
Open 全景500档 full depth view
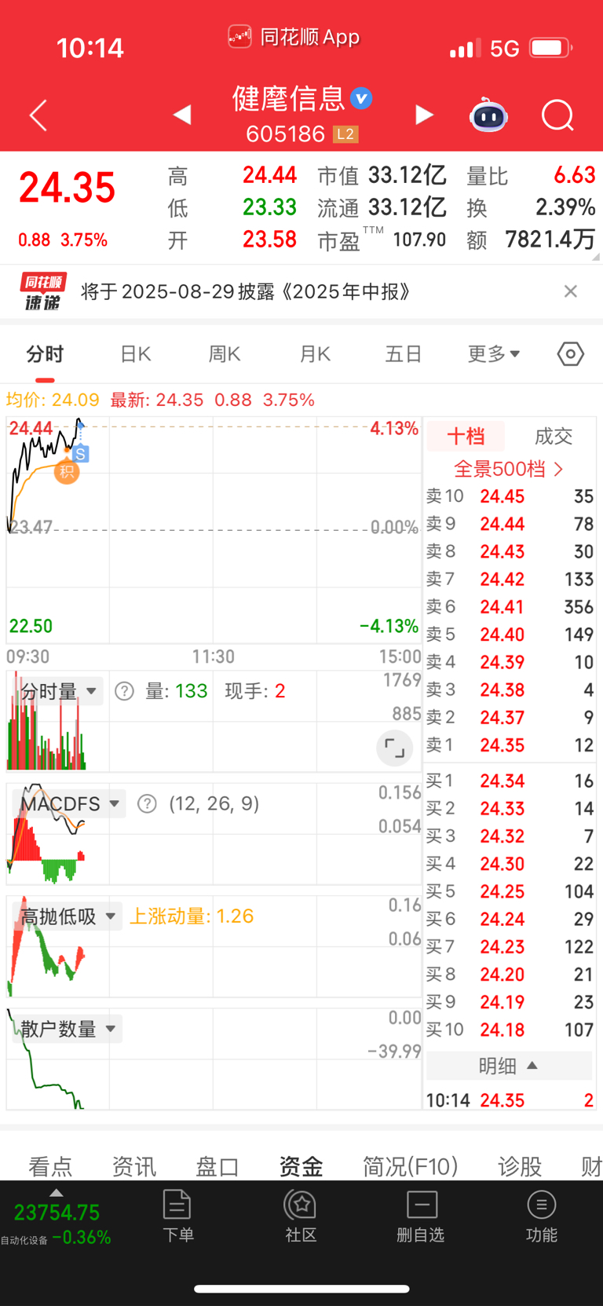click(x=508, y=469)
